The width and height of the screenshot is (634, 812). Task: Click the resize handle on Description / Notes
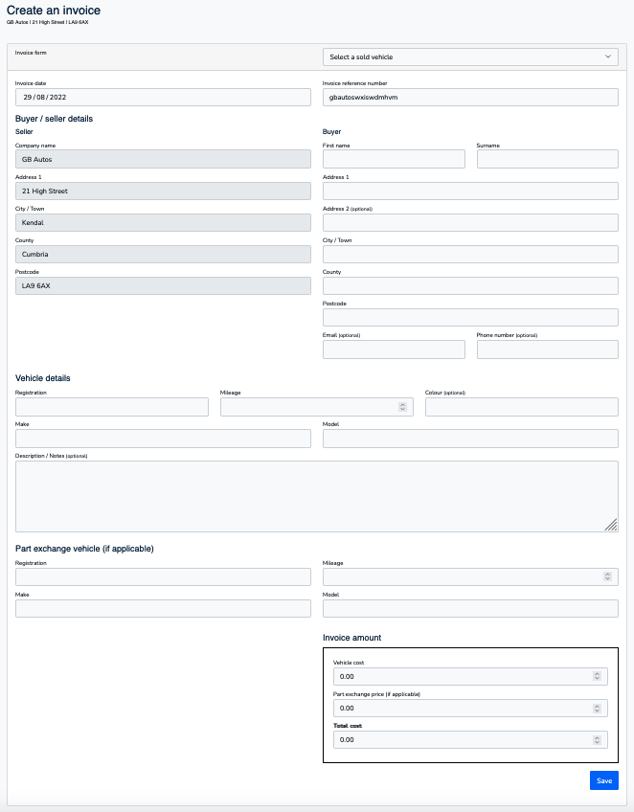[611, 525]
